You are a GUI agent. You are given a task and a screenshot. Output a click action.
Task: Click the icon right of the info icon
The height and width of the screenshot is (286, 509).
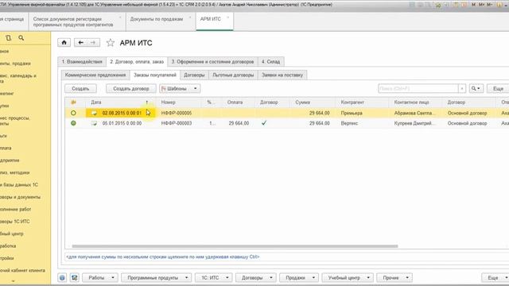tap(74, 277)
